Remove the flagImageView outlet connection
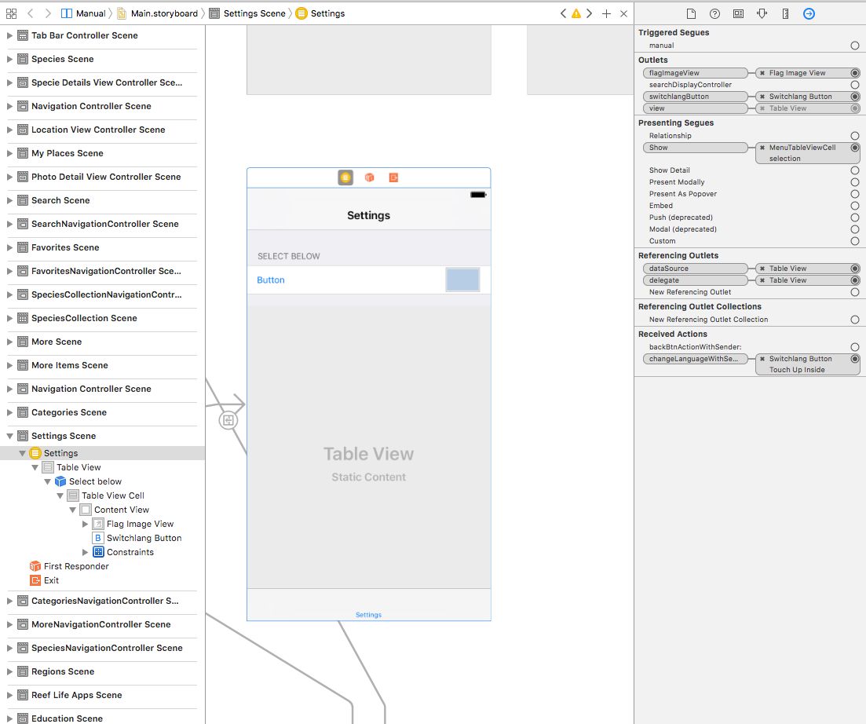Viewport: 866px width, 724px height. coord(762,73)
